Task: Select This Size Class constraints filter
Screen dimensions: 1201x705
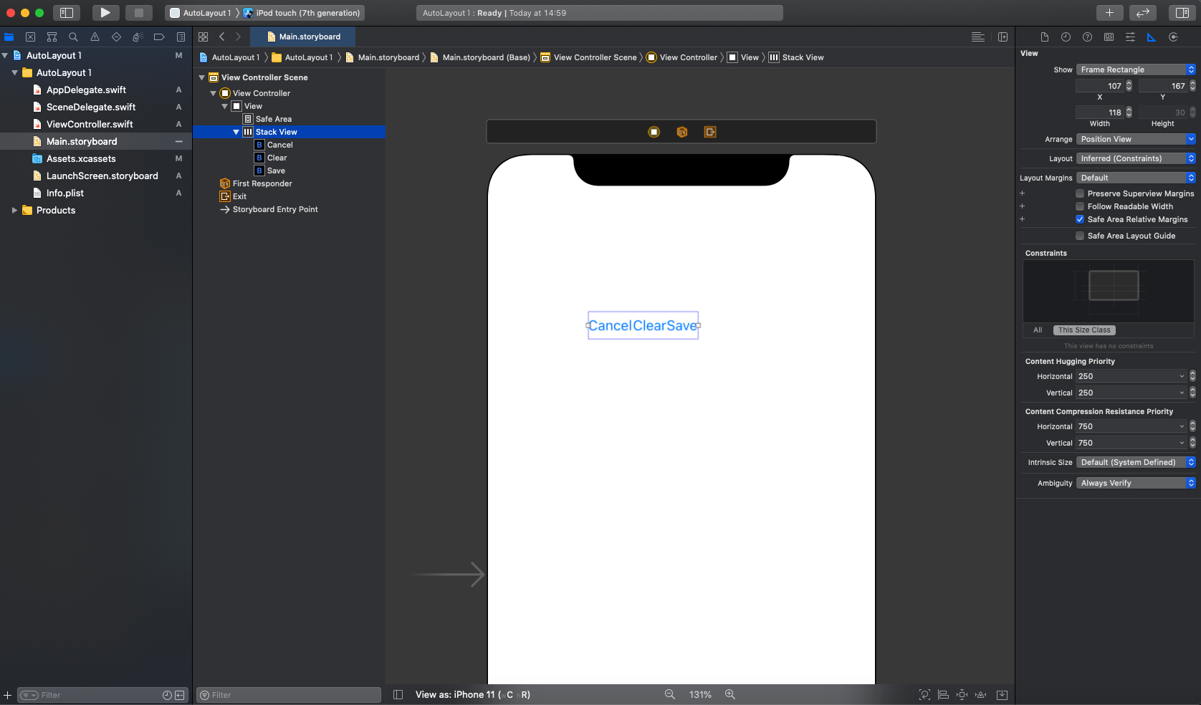Action: (1084, 330)
